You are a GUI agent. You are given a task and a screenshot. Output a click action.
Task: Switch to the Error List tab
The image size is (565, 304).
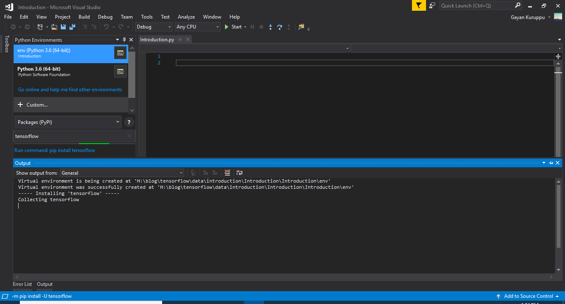pos(22,284)
